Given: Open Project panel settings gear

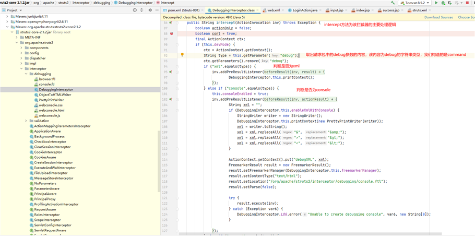Looking at the screenshot, I should point(150,10).
